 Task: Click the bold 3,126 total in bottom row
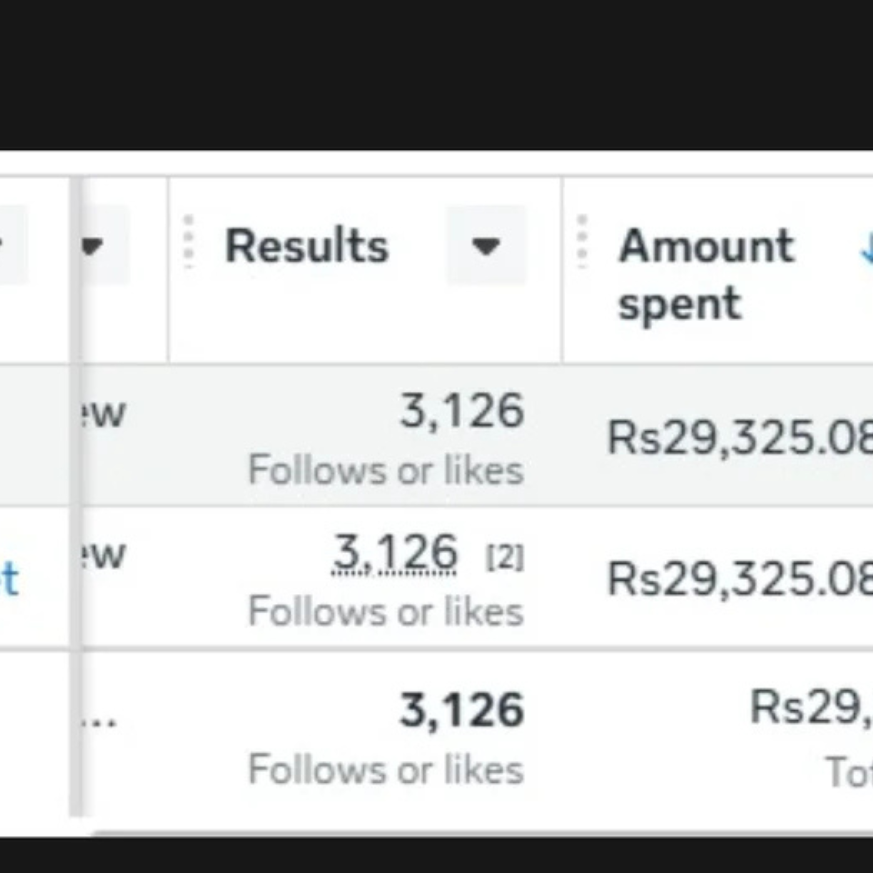click(462, 710)
